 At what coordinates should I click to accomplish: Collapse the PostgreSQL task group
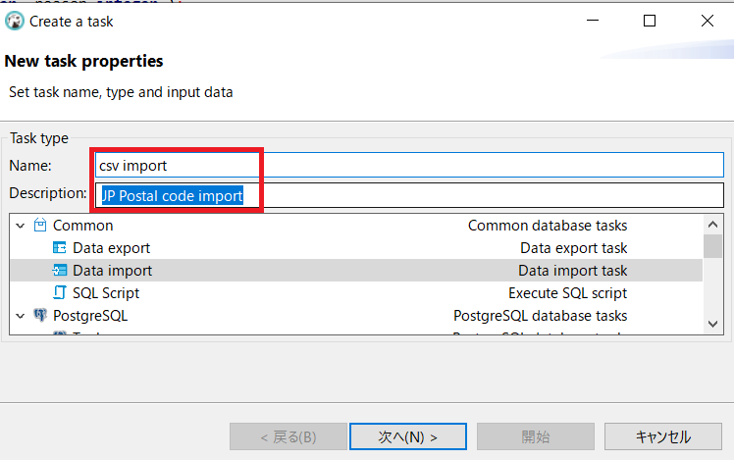(x=21, y=316)
